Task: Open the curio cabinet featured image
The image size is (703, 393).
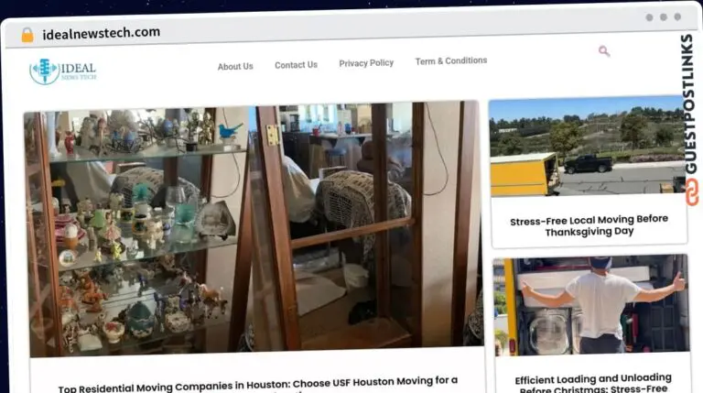Action: 254,229
